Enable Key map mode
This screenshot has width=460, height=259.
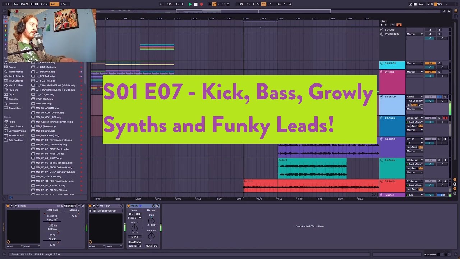pyautogui.click(x=420, y=4)
